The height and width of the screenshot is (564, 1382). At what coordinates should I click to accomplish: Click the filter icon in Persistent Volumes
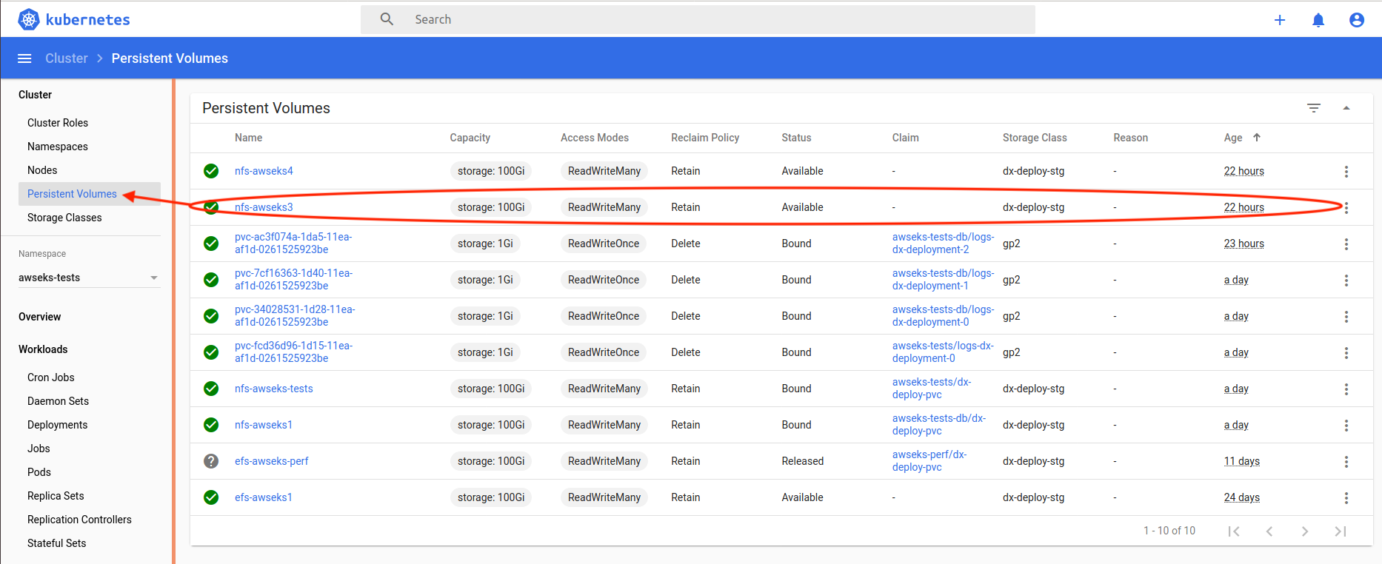coord(1313,108)
